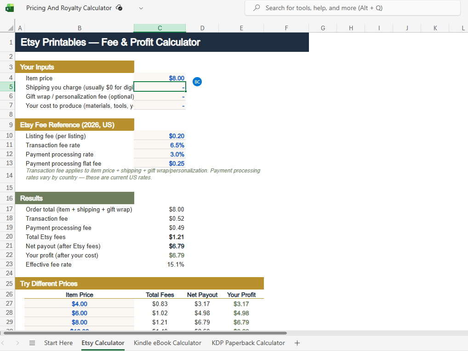
Task: Click the Payment processing fee result $0.49
Action: [177, 228]
